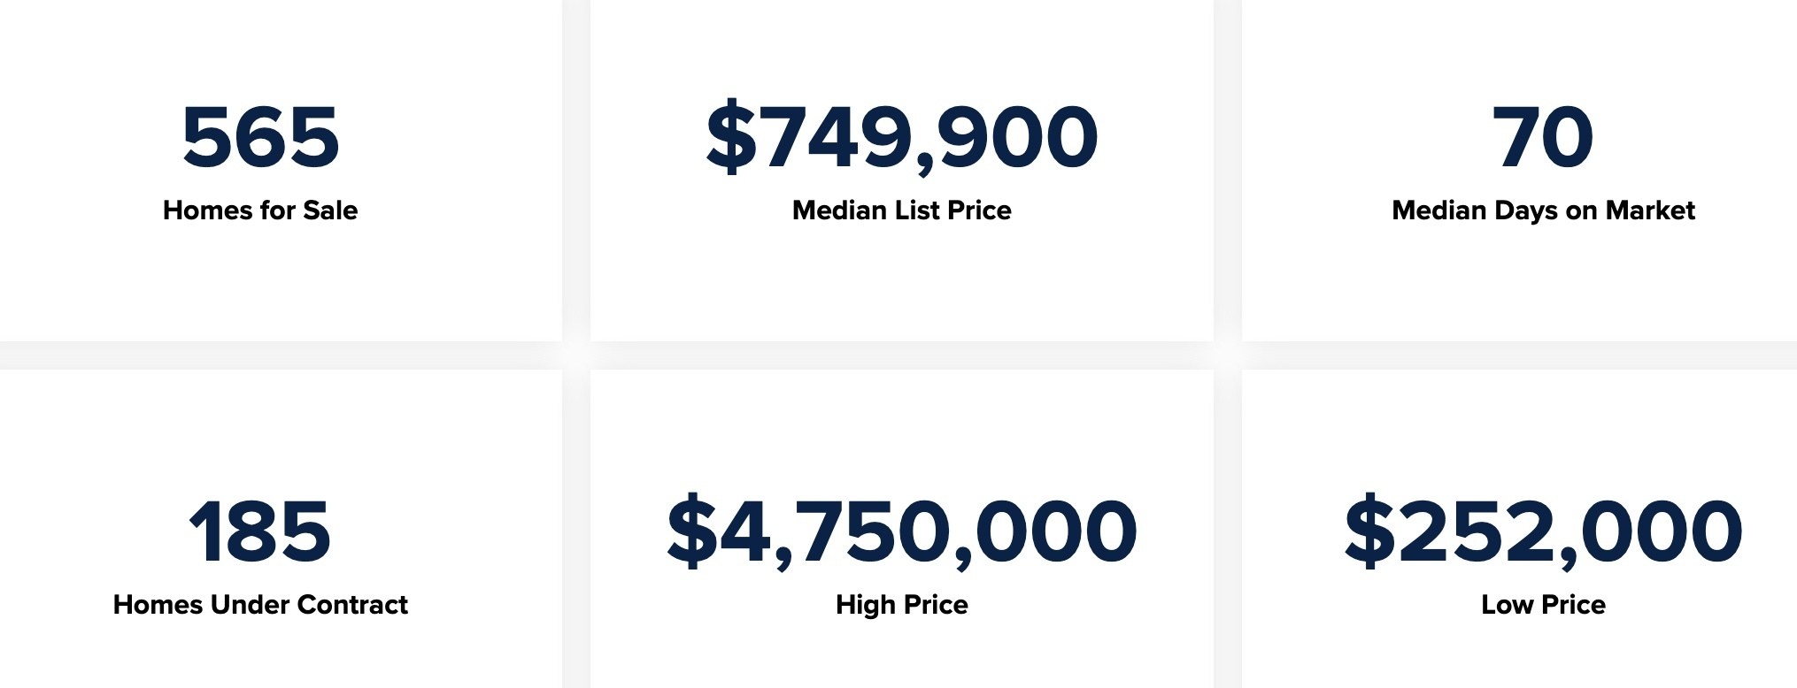Select the High Price label
This screenshot has height=688, width=1797.
tap(901, 605)
